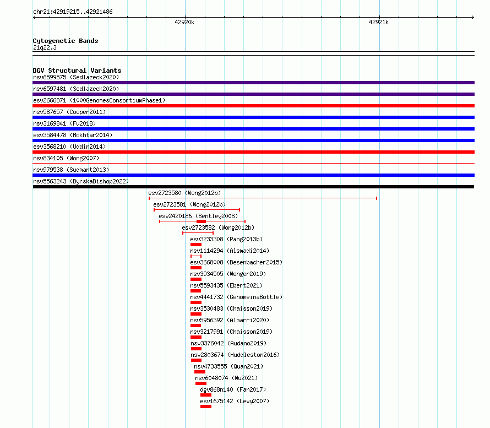
Task: Open nsv834105 (Wong2007) variant label
Action: tap(66, 158)
